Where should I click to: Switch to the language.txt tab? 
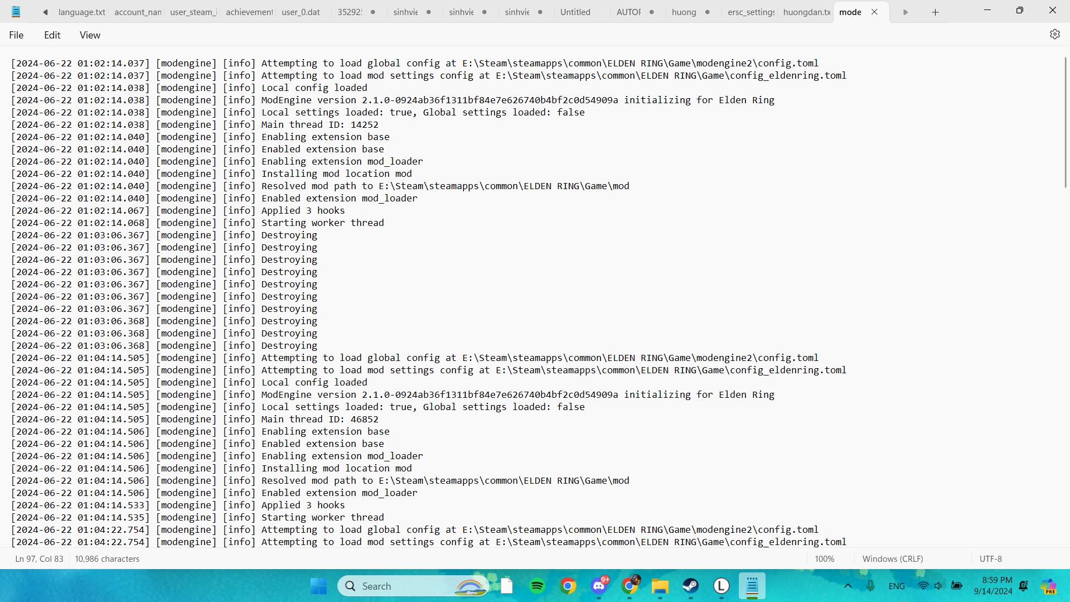tap(81, 12)
